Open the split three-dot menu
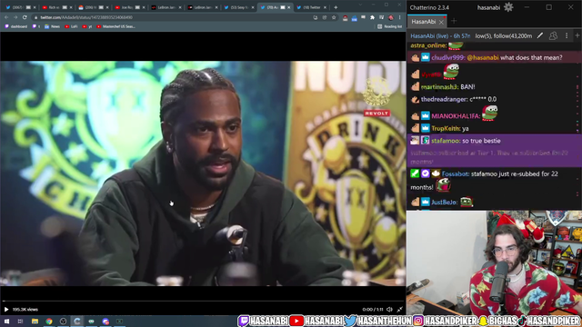The width and height of the screenshot is (582, 327). tap(567, 35)
